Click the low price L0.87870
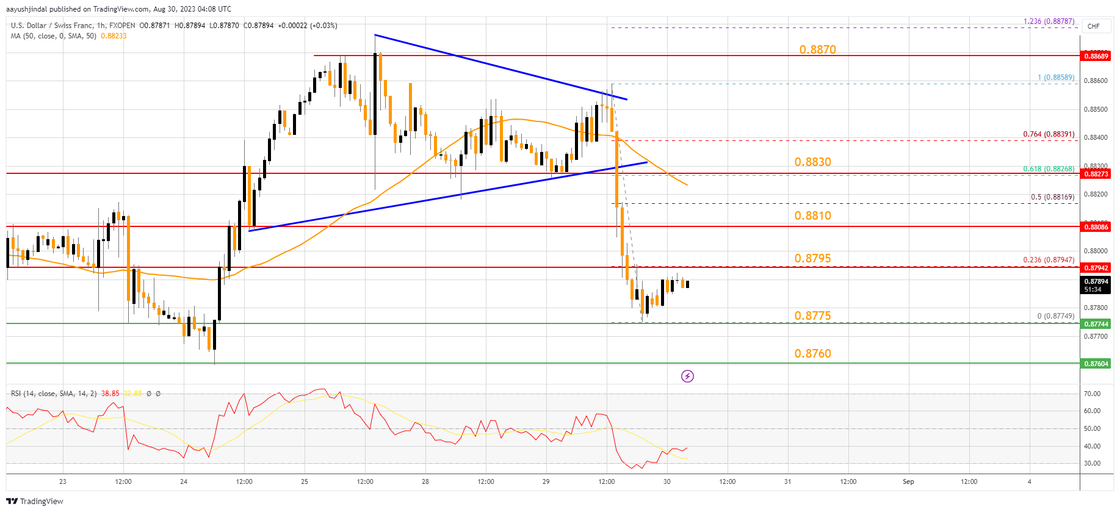This screenshot has width=1120, height=512. pyautogui.click(x=224, y=26)
